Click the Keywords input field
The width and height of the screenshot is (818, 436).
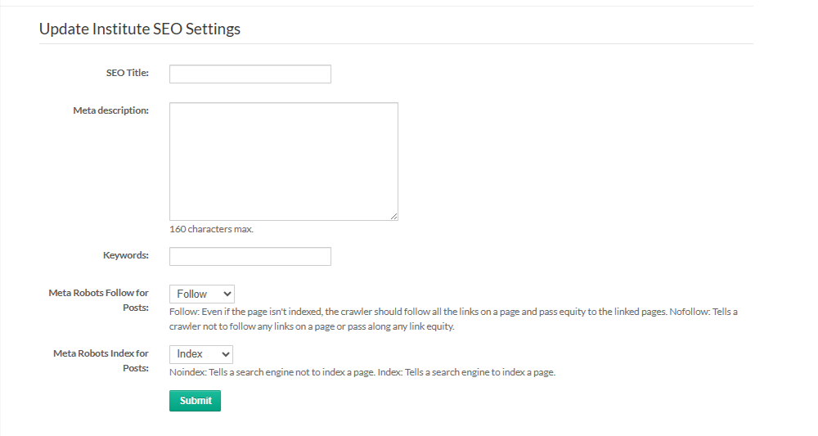tap(249, 257)
